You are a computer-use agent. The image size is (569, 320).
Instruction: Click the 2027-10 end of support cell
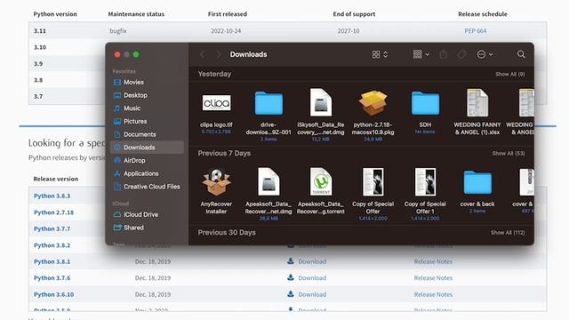coord(349,31)
